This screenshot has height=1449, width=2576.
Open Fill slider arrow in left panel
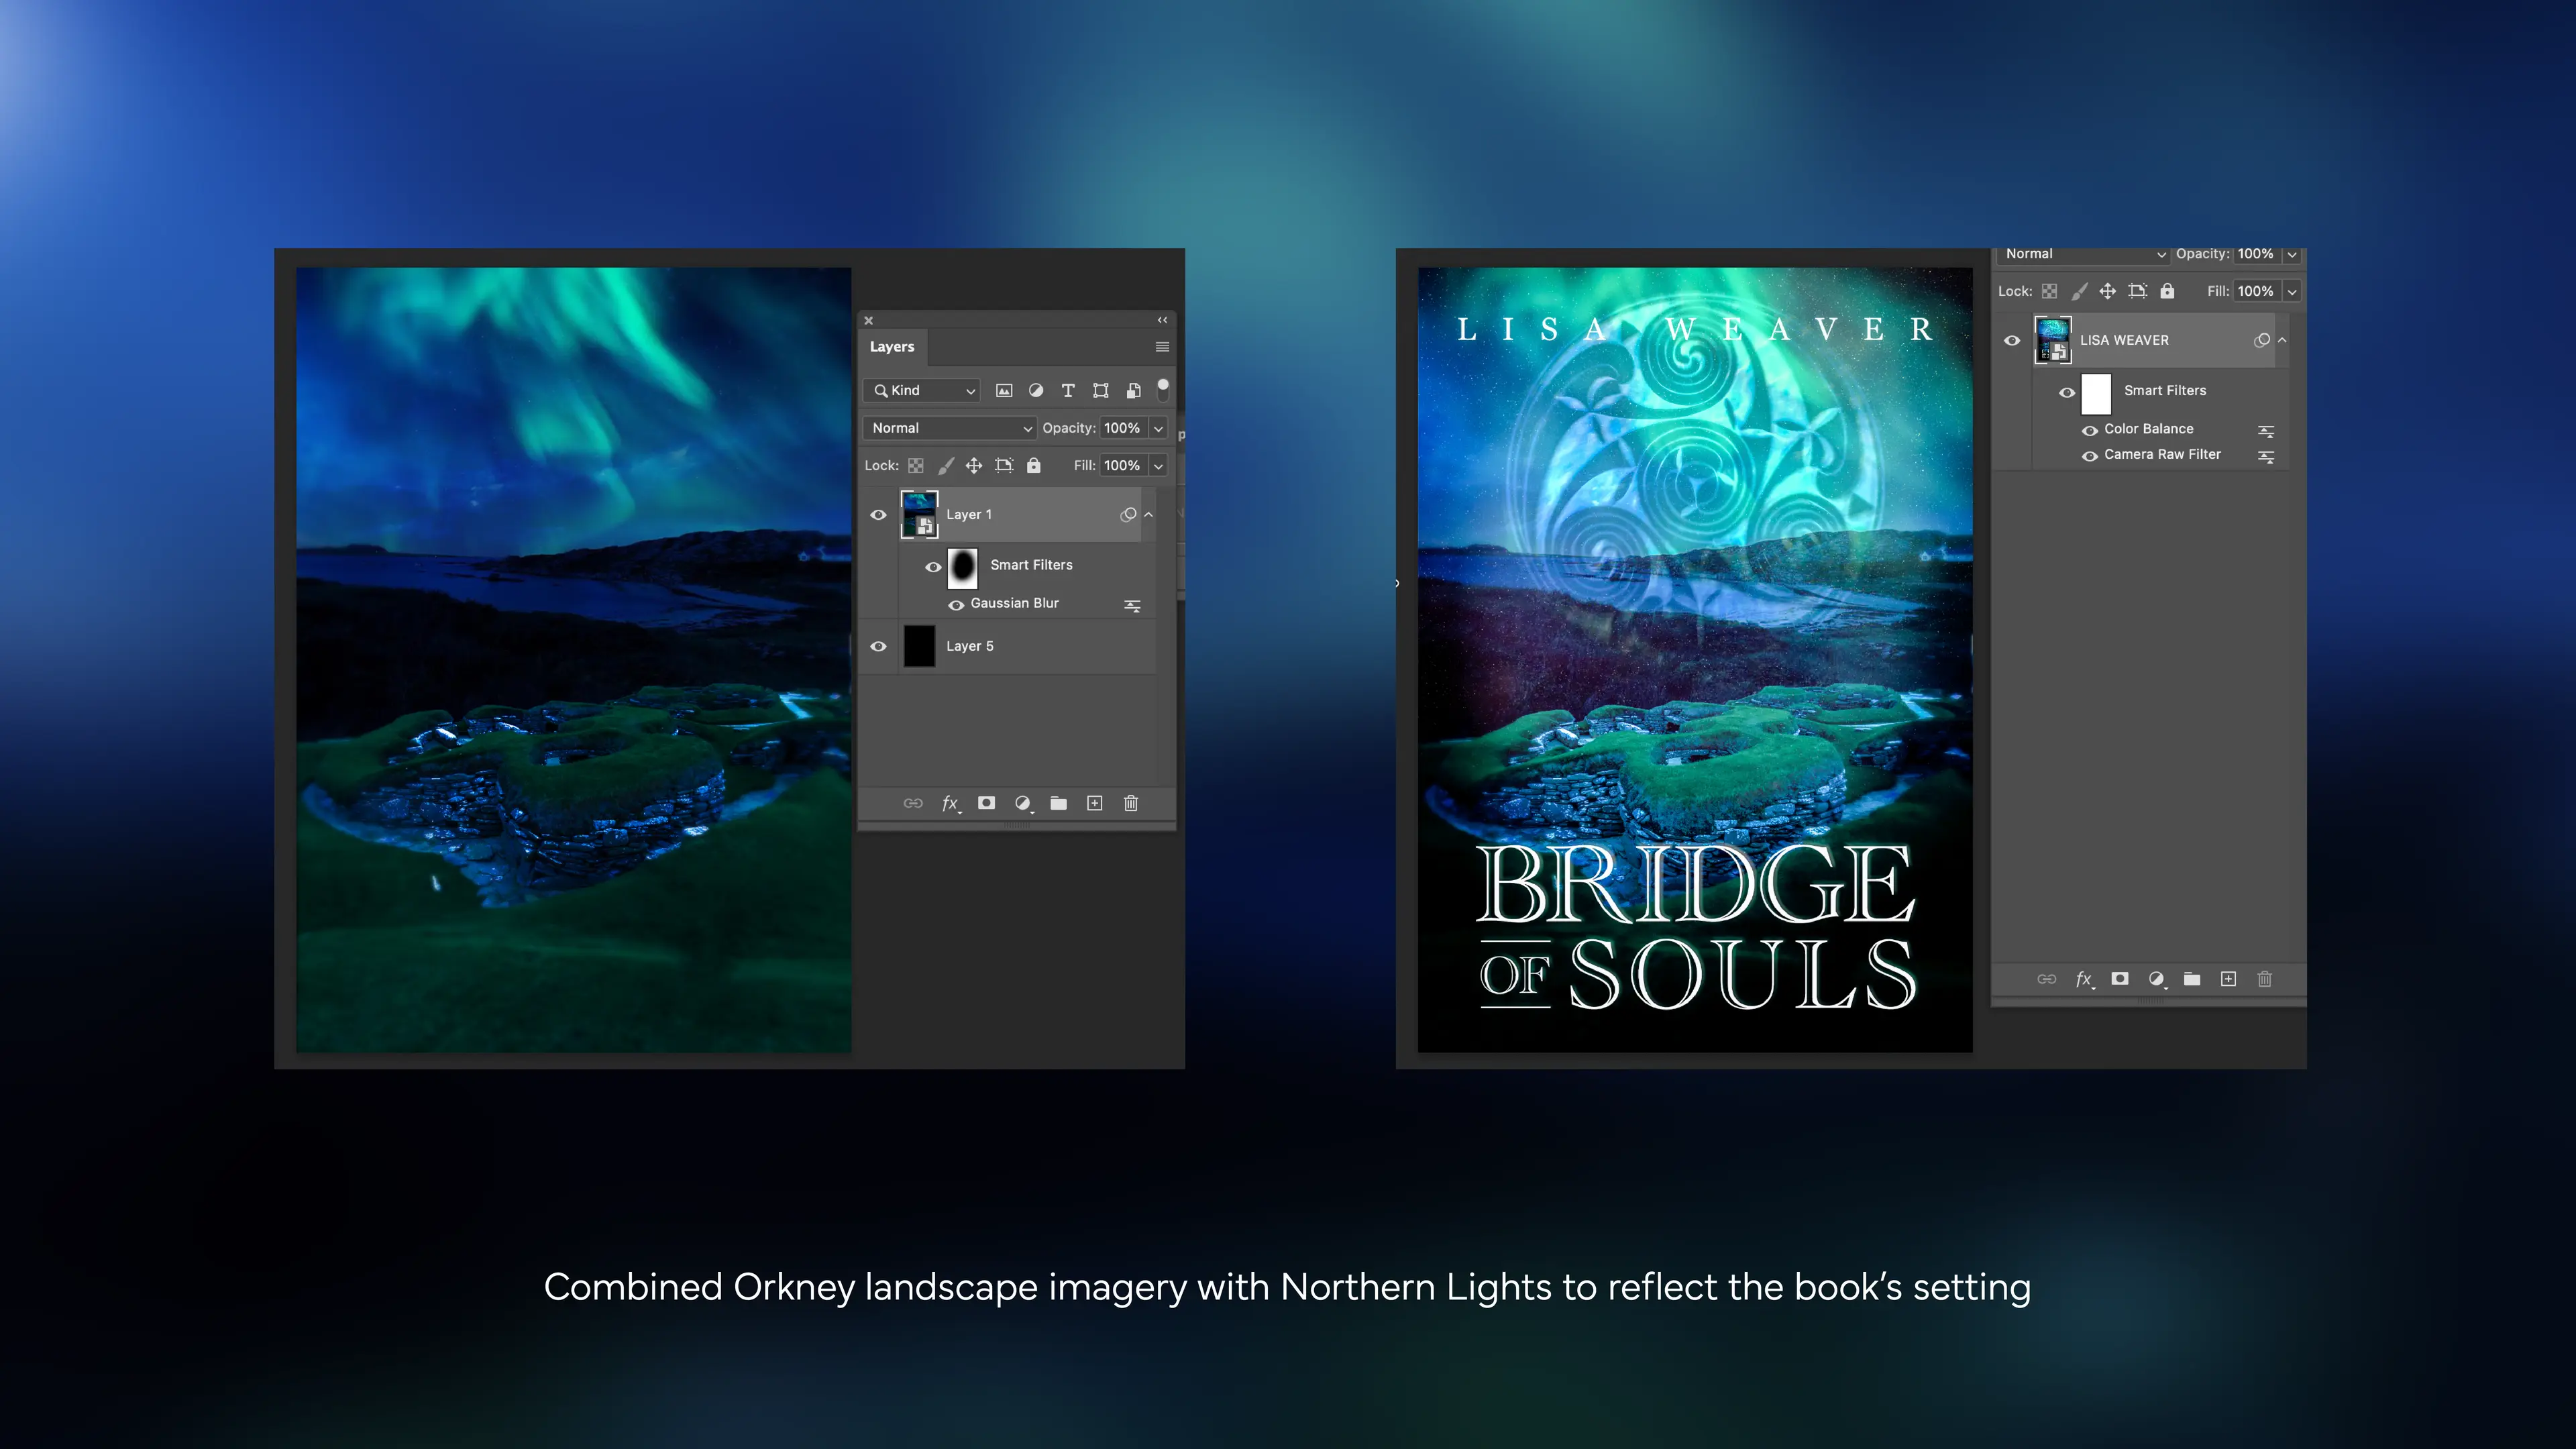[x=1159, y=466]
